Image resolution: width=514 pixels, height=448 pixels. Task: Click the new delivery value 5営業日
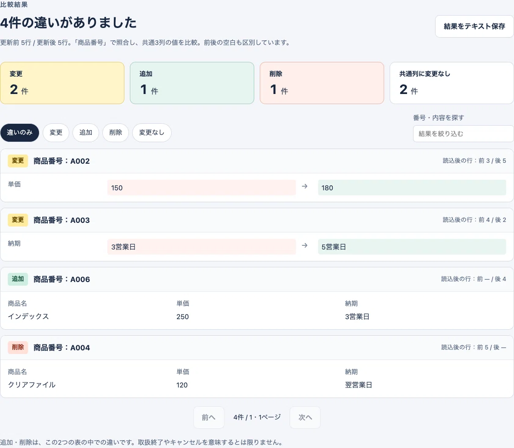pos(412,247)
